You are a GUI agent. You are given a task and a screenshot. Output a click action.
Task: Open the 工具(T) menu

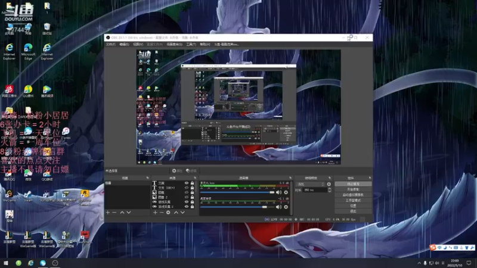191,44
